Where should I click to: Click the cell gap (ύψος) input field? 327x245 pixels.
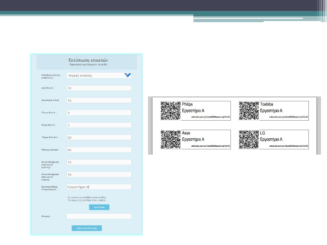(x=99, y=175)
